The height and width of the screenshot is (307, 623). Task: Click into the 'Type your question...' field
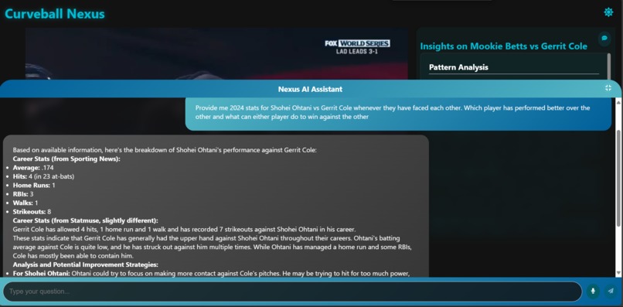tap(292, 292)
